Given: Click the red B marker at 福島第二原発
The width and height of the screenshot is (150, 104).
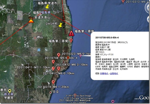Looking at the screenshot, I should pos(71,41).
